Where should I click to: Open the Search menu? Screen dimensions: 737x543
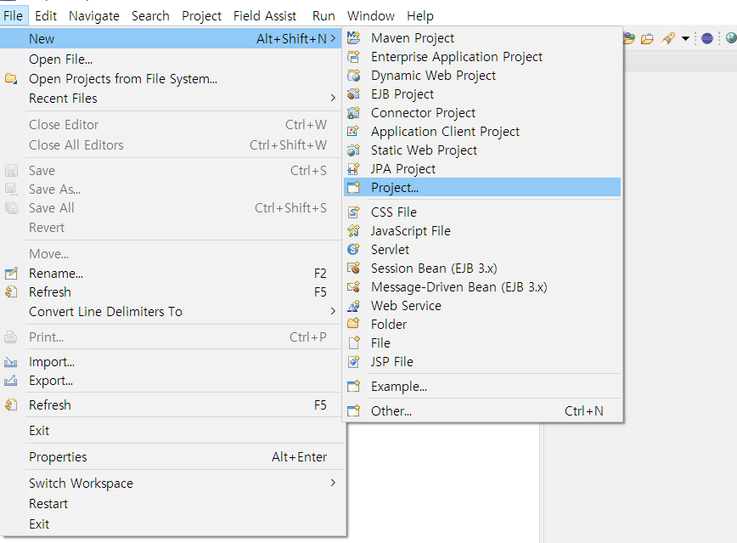point(150,15)
